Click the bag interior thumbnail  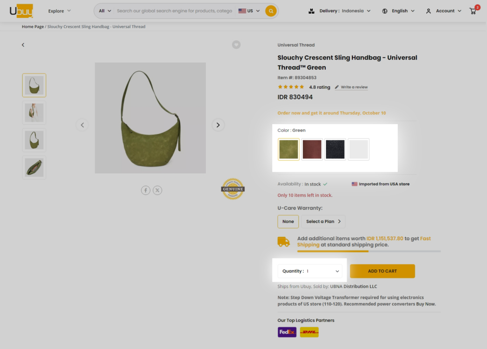tap(34, 167)
